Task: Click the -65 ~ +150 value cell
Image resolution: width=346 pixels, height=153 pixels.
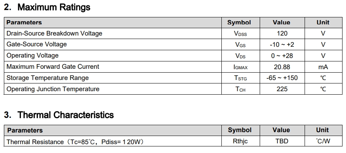Action: pos(282,78)
